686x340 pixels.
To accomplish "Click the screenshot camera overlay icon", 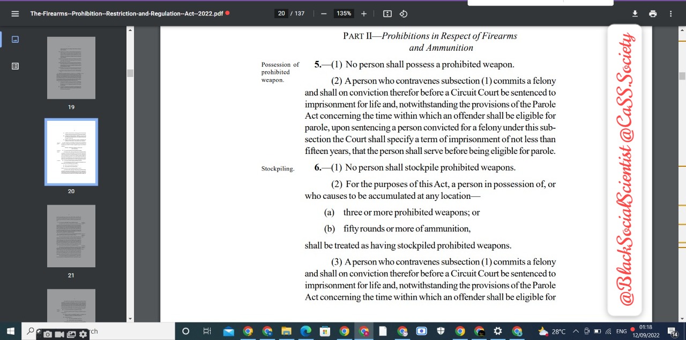I will 48,334.
